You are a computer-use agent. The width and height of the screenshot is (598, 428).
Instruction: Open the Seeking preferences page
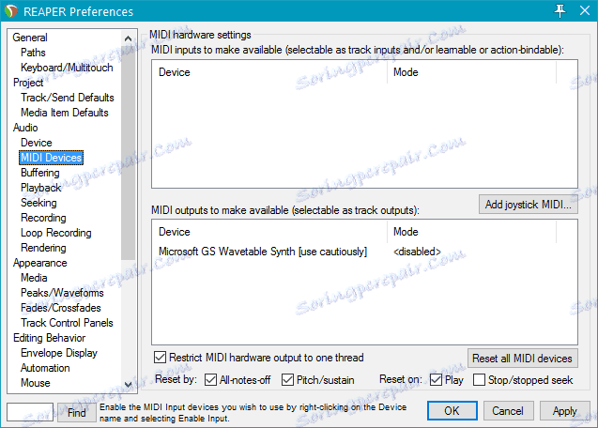click(38, 203)
